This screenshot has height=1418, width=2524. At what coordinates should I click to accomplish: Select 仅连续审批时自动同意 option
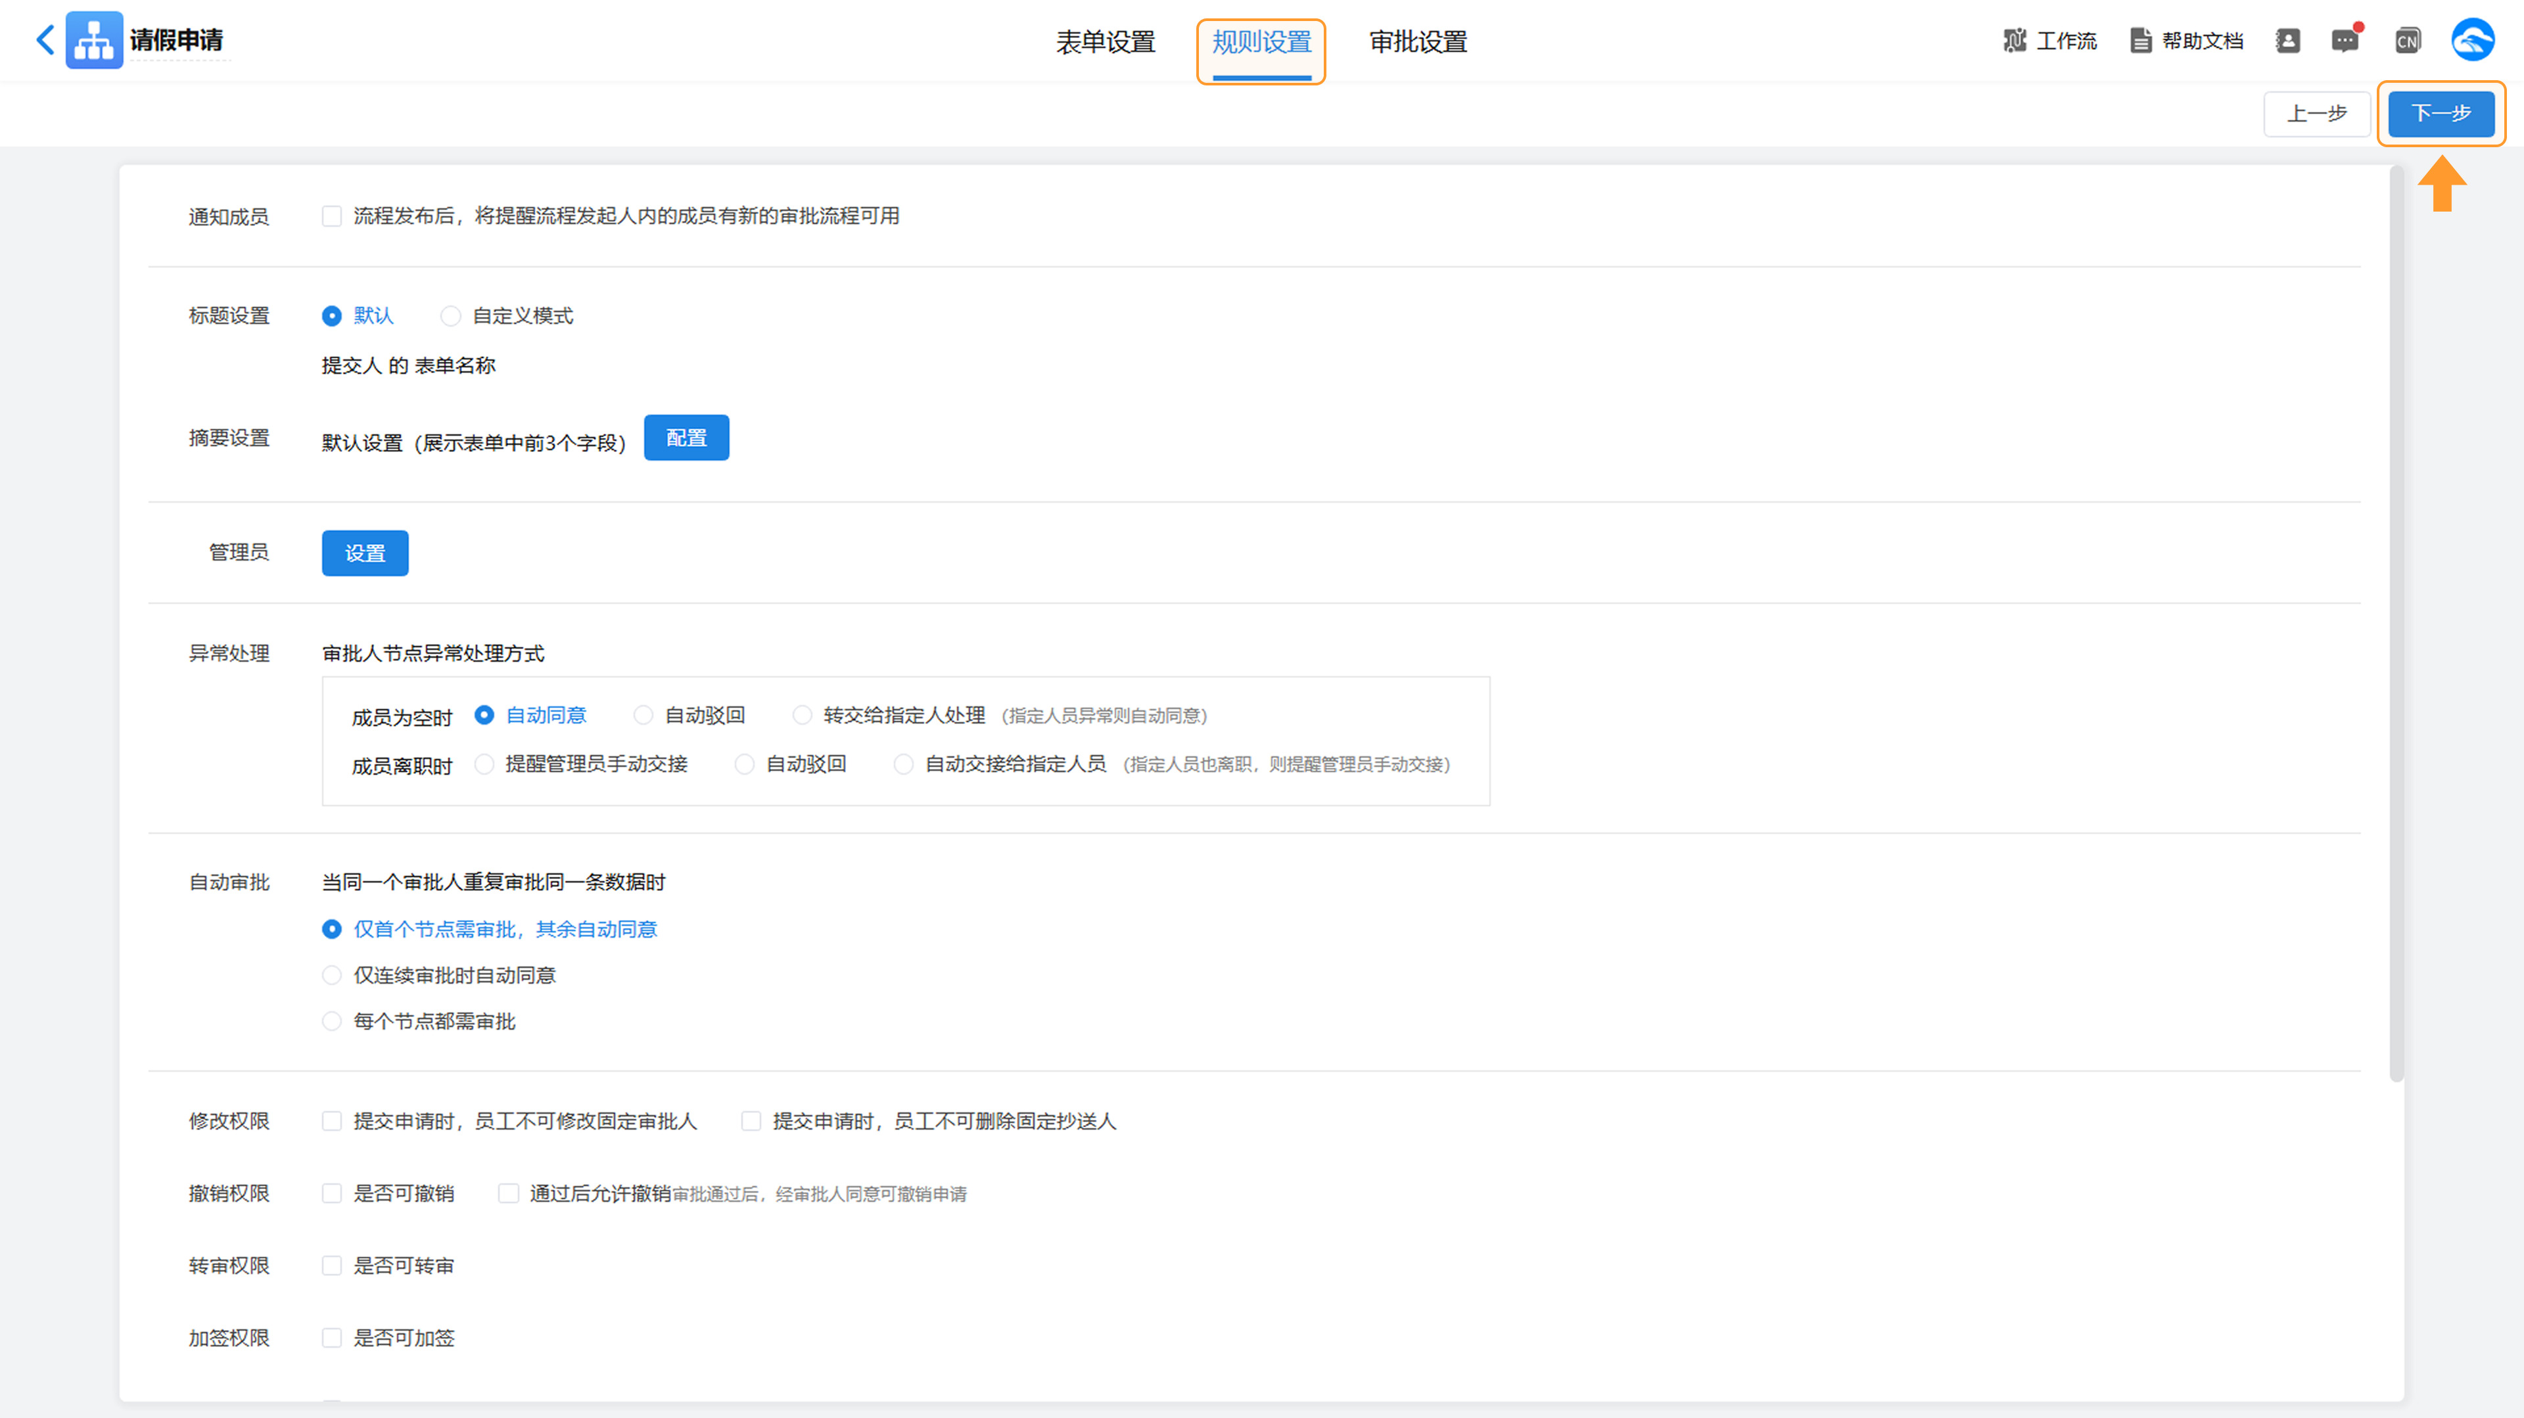pos(332,975)
